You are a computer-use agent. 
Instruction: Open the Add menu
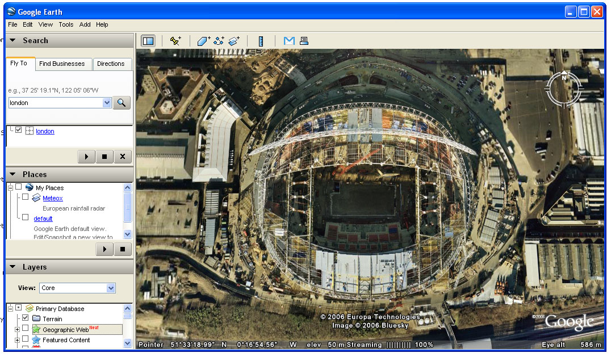tap(85, 24)
